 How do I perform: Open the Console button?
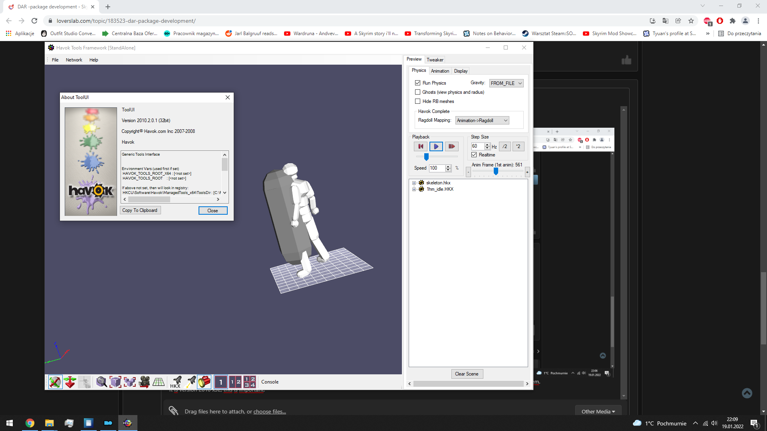(270, 382)
